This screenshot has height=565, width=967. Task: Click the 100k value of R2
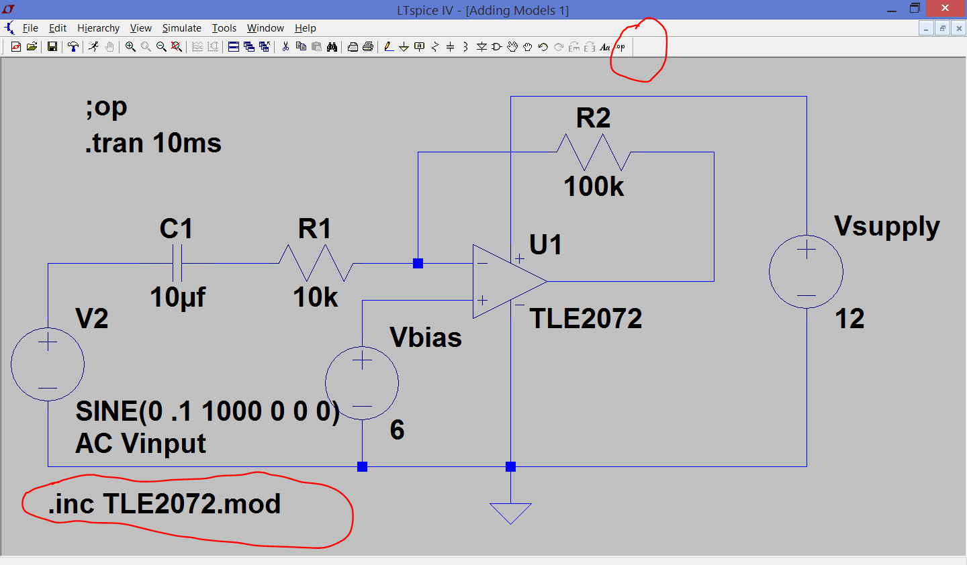[x=594, y=187]
